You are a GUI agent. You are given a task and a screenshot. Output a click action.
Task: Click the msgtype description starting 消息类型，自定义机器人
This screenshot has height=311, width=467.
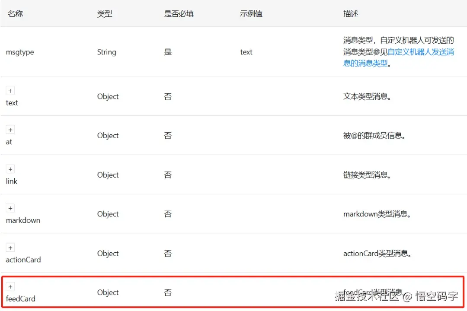(x=399, y=52)
